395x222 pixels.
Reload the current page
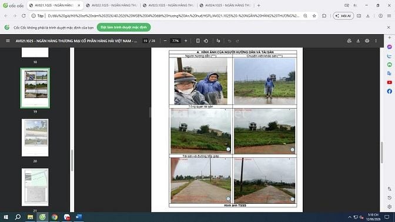pyautogui.click(x=24, y=16)
